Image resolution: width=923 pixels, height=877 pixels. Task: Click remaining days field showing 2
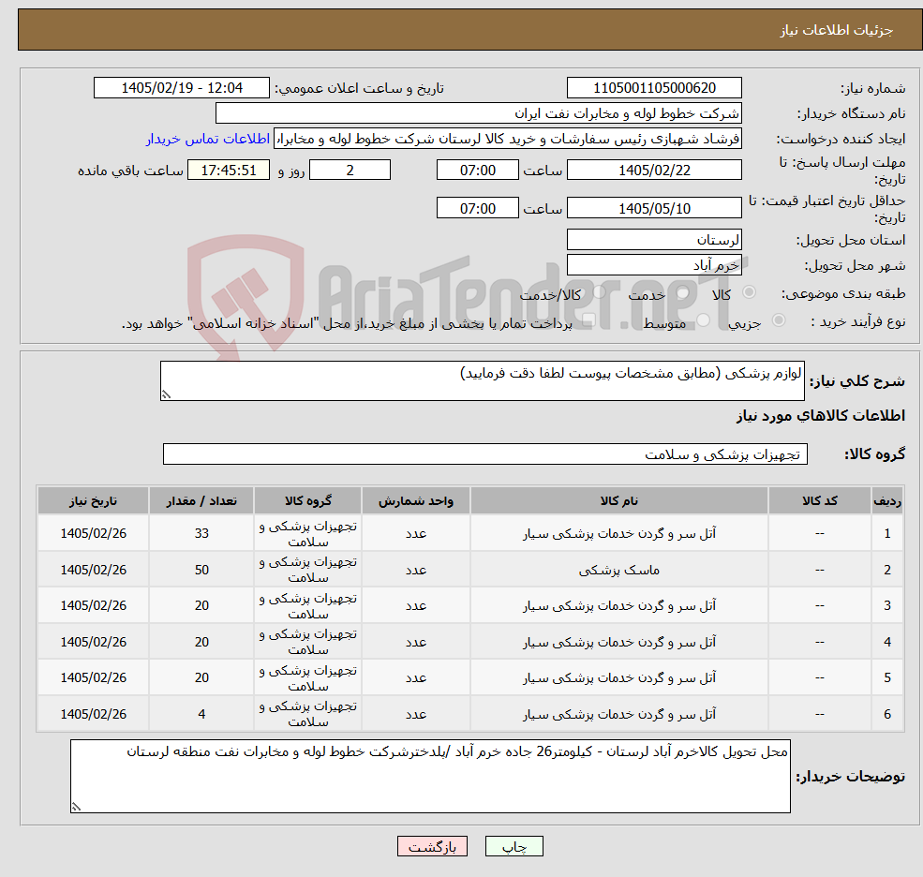click(x=350, y=171)
